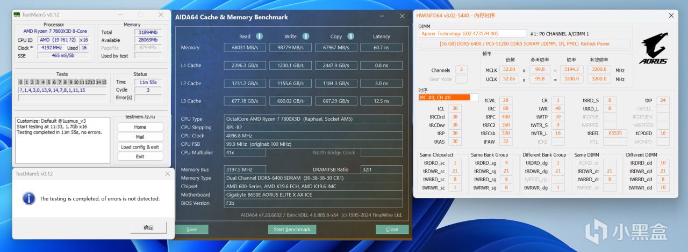Viewport: 688px width, 252px height.
Task: Click the Memory Write value 98779 MB/s
Action: pos(291,48)
